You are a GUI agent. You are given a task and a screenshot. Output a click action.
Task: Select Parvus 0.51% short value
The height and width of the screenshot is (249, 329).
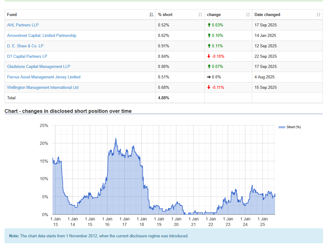[163, 77]
